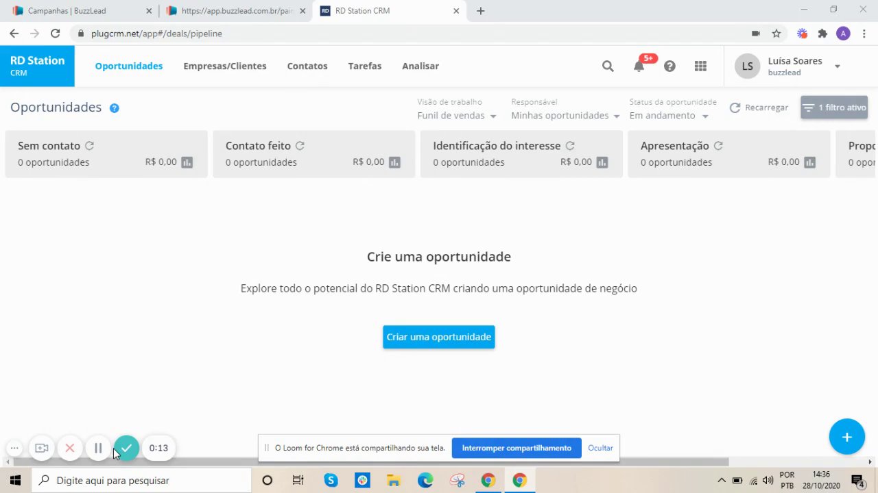Open Task View from the taskbar
The width and height of the screenshot is (878, 493).
click(x=298, y=480)
